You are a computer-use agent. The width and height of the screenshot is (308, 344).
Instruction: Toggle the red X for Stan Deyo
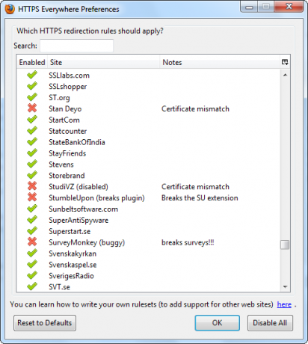(x=32, y=108)
